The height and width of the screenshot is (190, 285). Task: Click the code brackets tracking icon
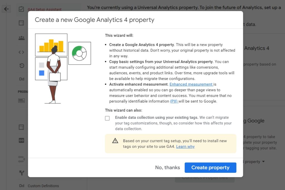pyautogui.click(x=21, y=52)
